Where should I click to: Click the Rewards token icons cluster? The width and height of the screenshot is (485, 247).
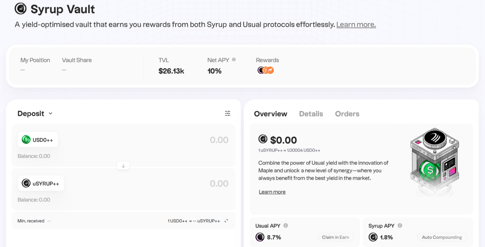coord(266,70)
